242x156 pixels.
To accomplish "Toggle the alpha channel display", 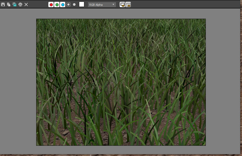I will click(x=68, y=4).
